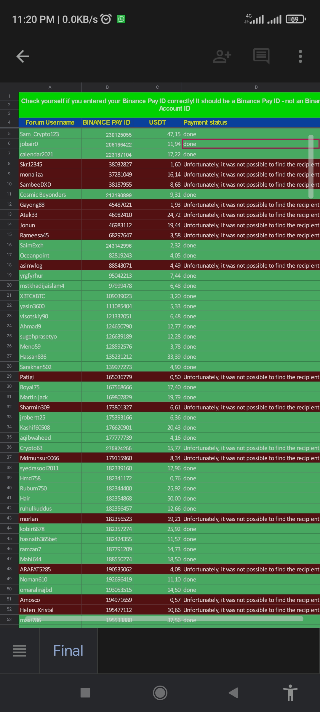The image size is (320, 712).
Task: Tap the Android back triangle button
Action: point(234,693)
